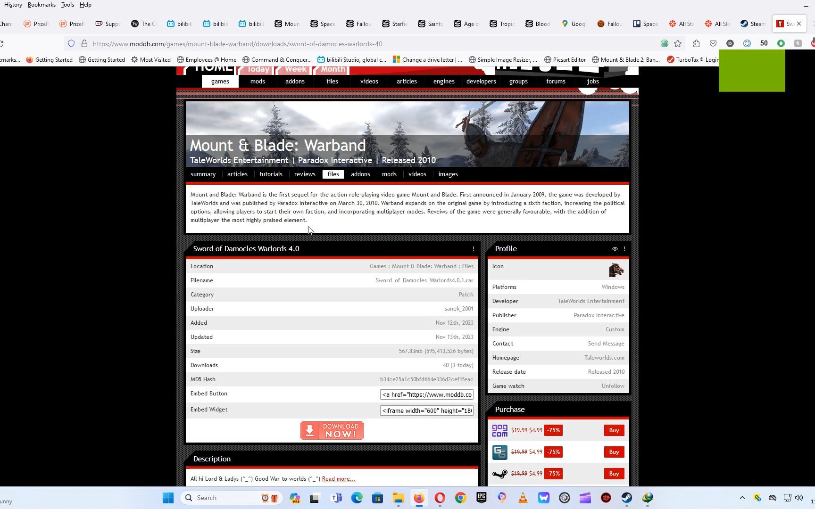Open the green globe translate icon in the address bar

[665, 44]
